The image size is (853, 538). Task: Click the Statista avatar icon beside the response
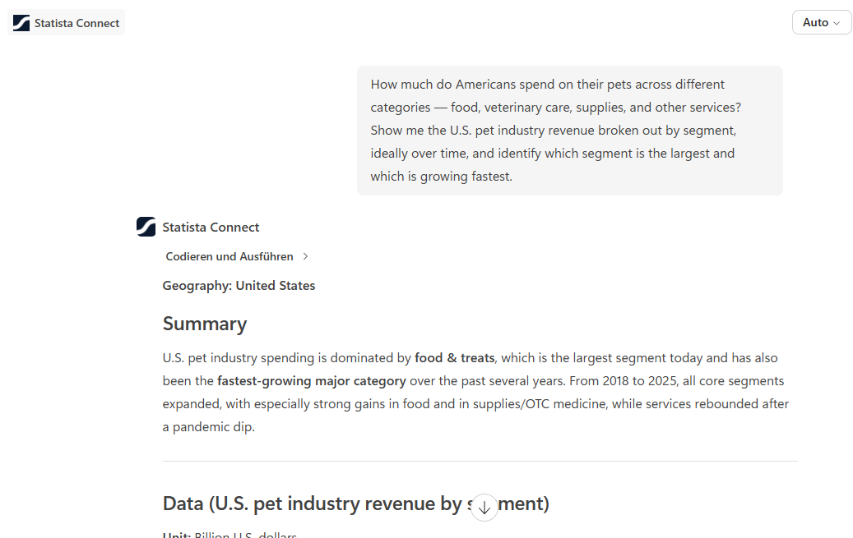(x=146, y=227)
